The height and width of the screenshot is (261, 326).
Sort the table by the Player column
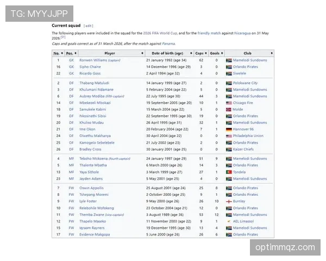[x=142, y=53]
